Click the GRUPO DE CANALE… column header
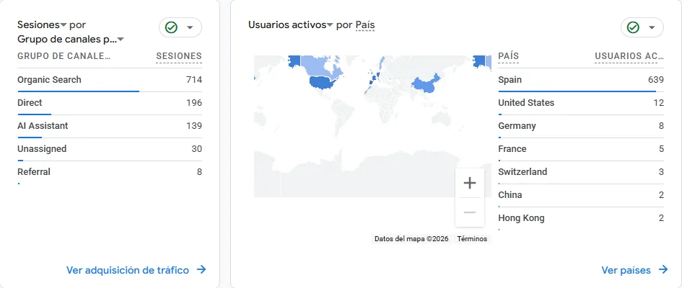Viewport: 682px width, 288px height. (x=64, y=56)
